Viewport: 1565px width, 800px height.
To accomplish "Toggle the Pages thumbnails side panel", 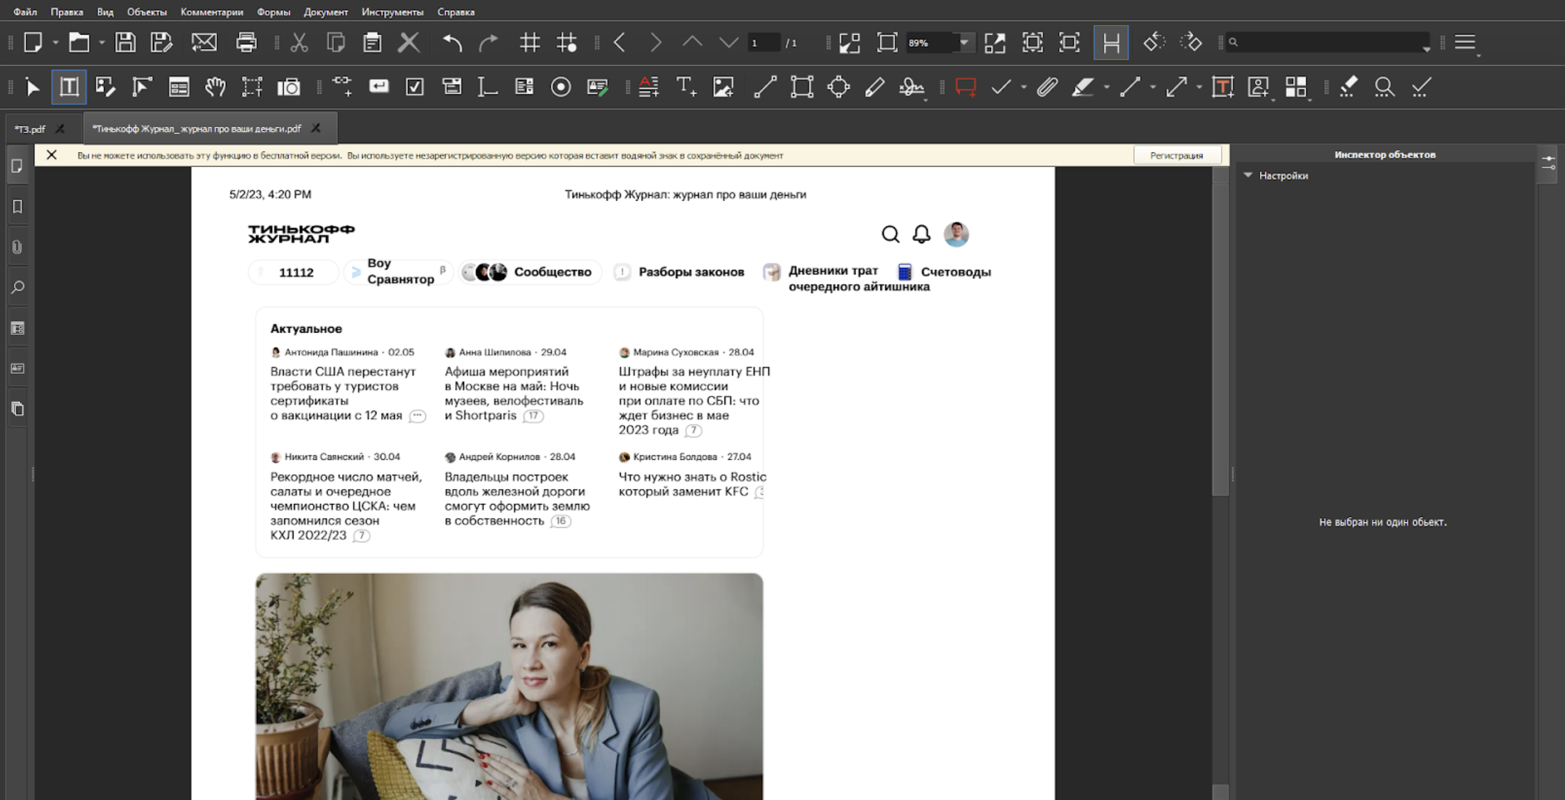I will (x=17, y=166).
